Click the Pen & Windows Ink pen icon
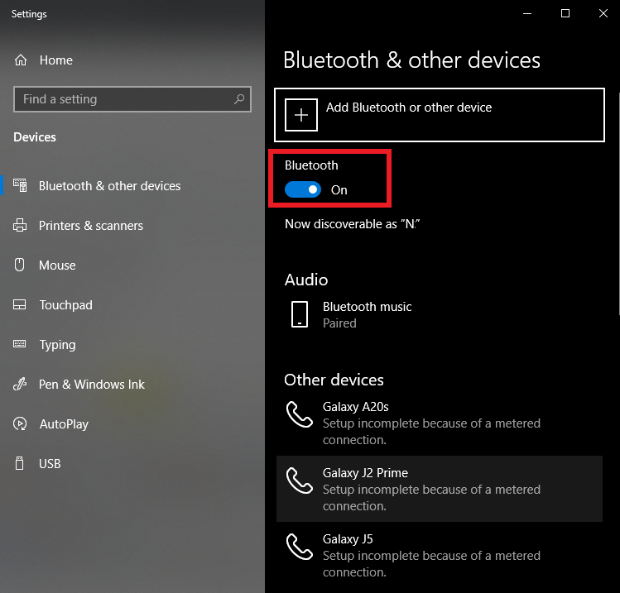The width and height of the screenshot is (620, 593). (20, 384)
